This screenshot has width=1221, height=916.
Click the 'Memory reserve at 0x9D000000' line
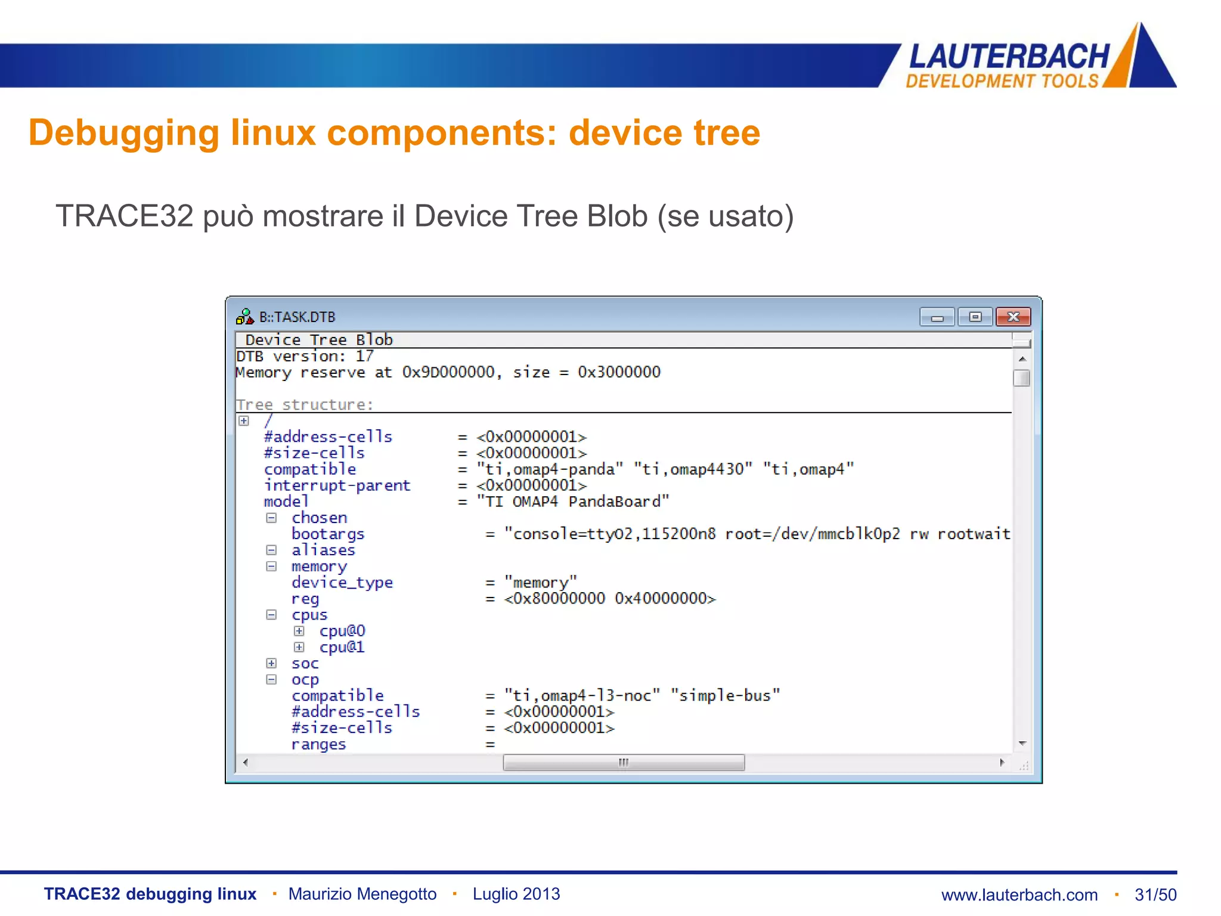tap(448, 372)
